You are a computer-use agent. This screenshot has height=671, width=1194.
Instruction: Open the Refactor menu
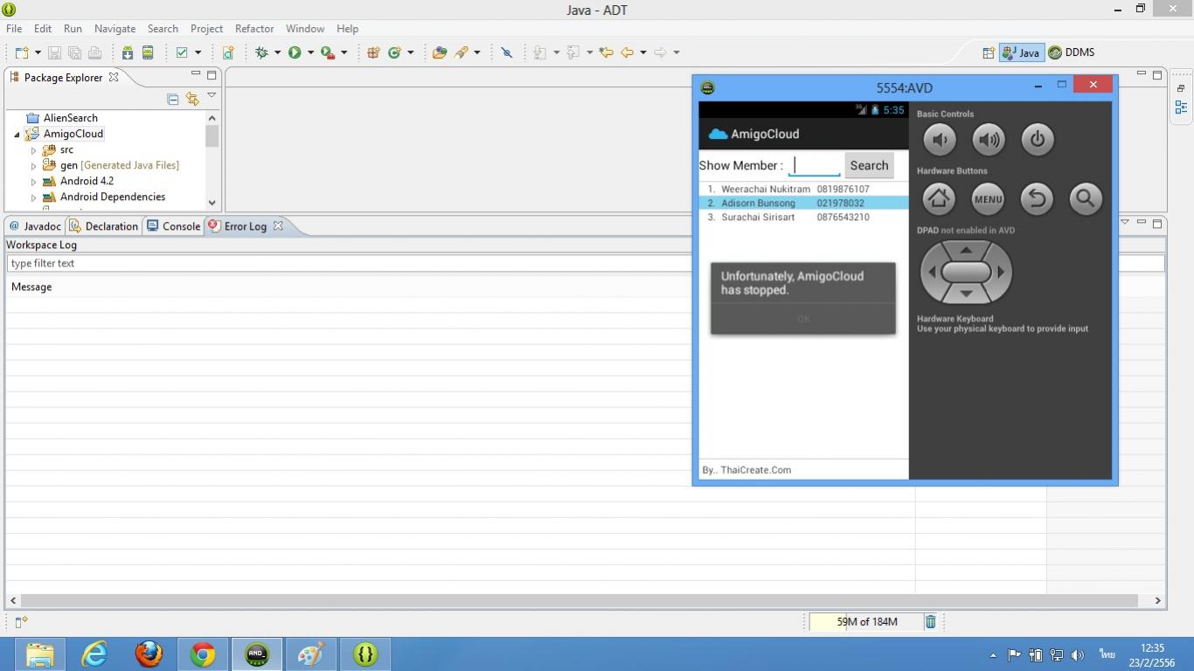tap(254, 29)
